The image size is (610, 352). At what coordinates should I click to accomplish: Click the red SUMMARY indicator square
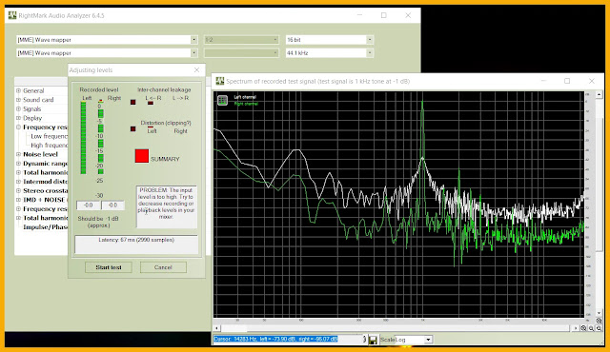142,156
